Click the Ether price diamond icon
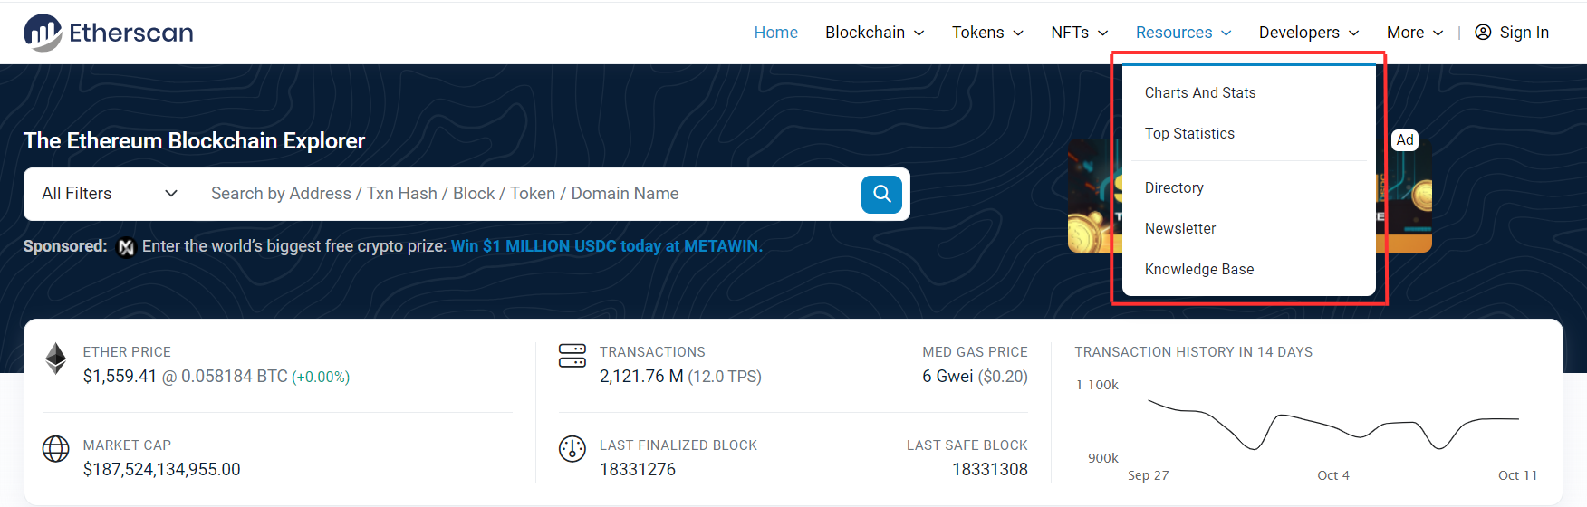The width and height of the screenshot is (1587, 507). 56,359
